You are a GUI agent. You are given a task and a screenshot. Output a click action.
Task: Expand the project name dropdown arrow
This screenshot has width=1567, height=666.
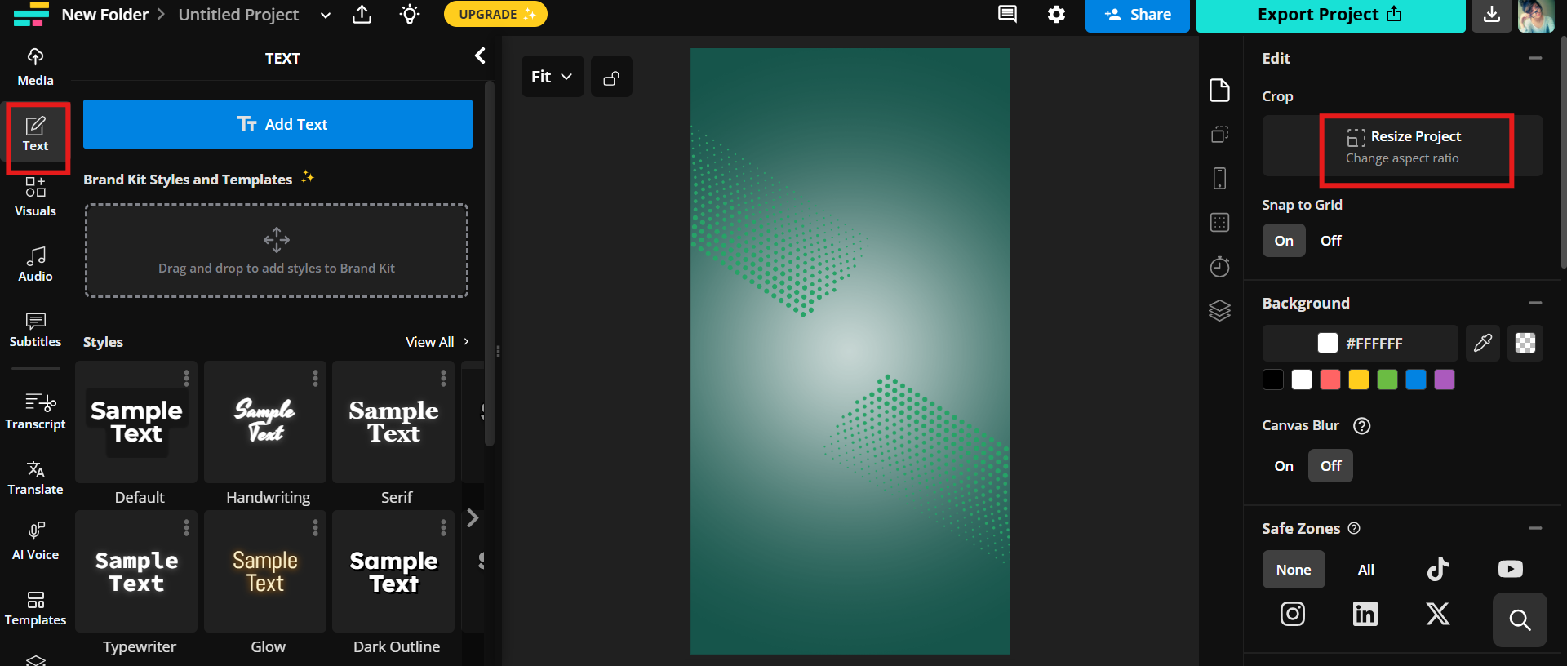click(x=325, y=16)
